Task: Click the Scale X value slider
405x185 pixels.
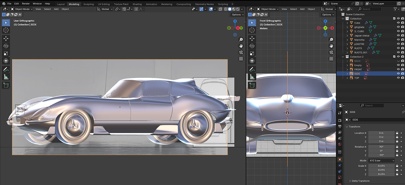Action: 381,166
